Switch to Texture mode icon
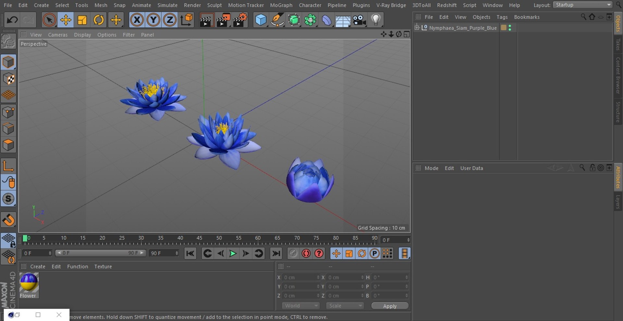623x321 pixels. point(8,79)
